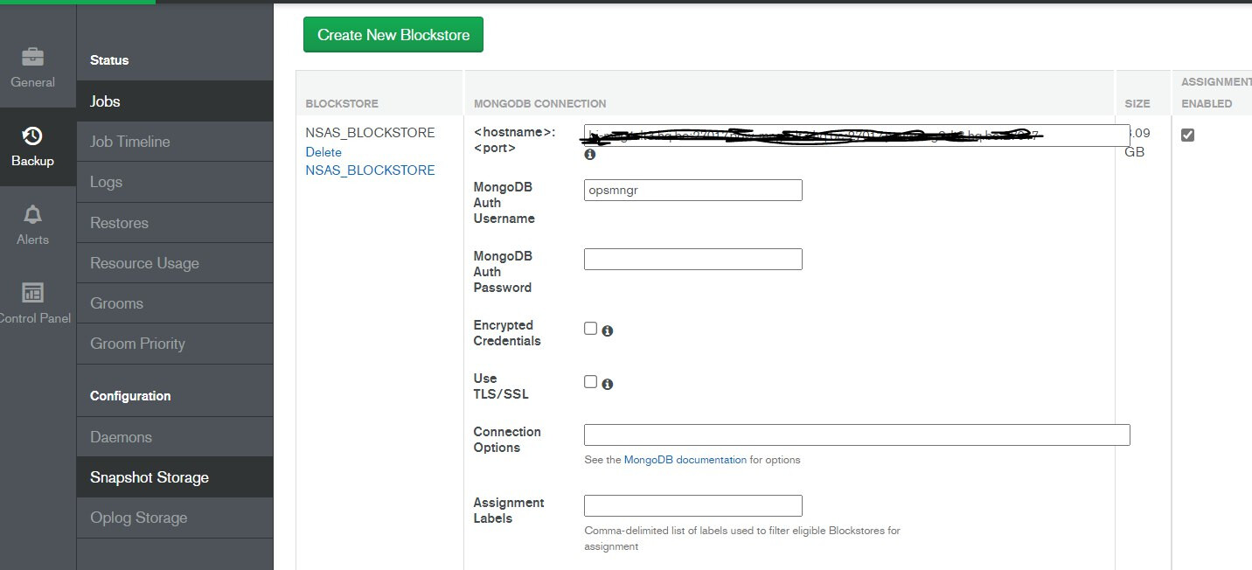Viewport: 1252px width, 570px height.
Task: Open the Alerts bell icon
Action: tap(32, 215)
